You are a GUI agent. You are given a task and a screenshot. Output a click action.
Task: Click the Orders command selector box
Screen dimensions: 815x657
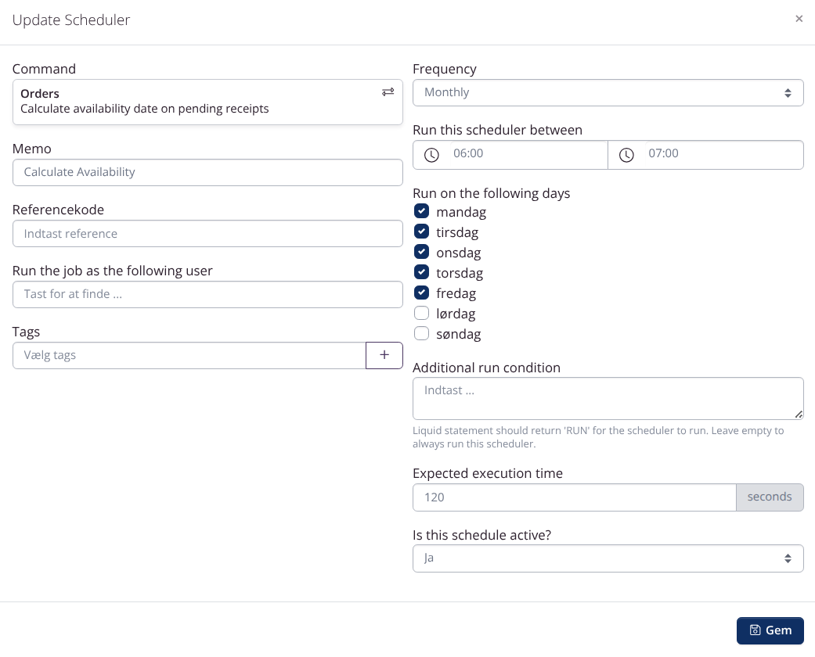pos(207,102)
